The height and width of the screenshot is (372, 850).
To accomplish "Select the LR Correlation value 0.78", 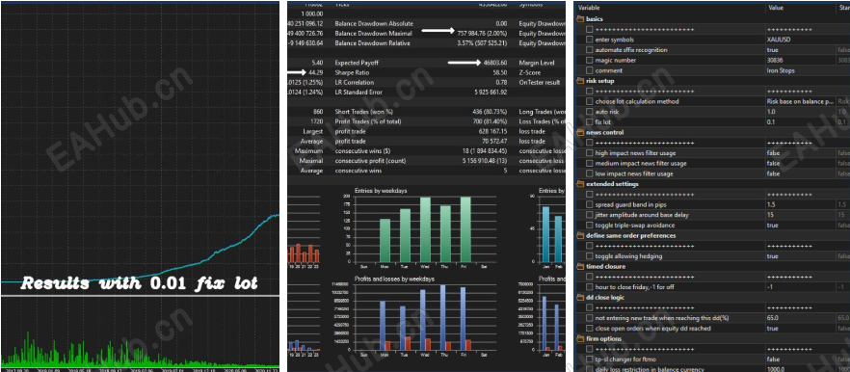I will (502, 83).
